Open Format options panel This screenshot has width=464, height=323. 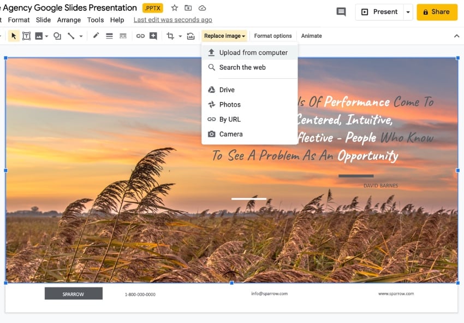pos(273,36)
